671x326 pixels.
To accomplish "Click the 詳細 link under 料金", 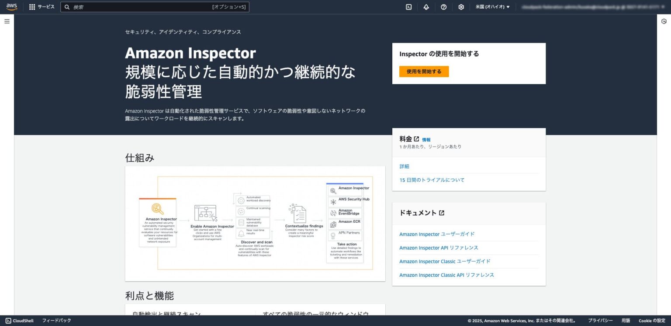I will (x=404, y=166).
